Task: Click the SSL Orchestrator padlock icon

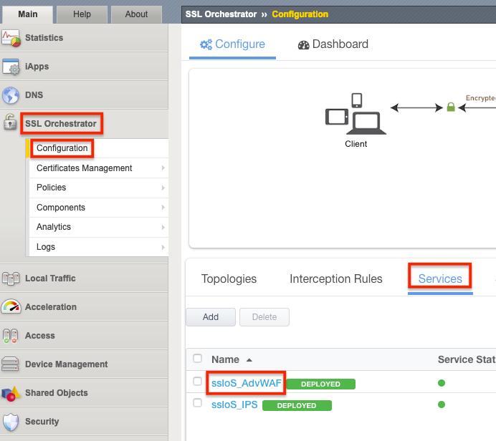Action: [10, 123]
